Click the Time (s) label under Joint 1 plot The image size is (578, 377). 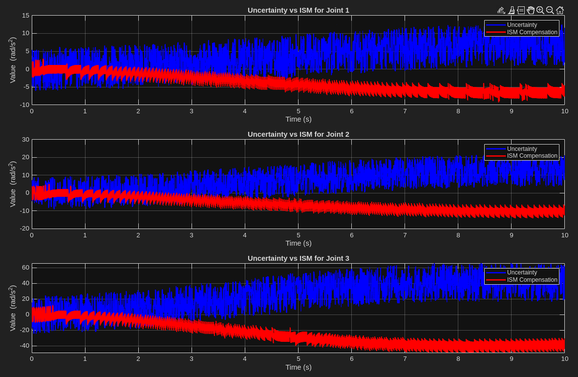(x=298, y=119)
